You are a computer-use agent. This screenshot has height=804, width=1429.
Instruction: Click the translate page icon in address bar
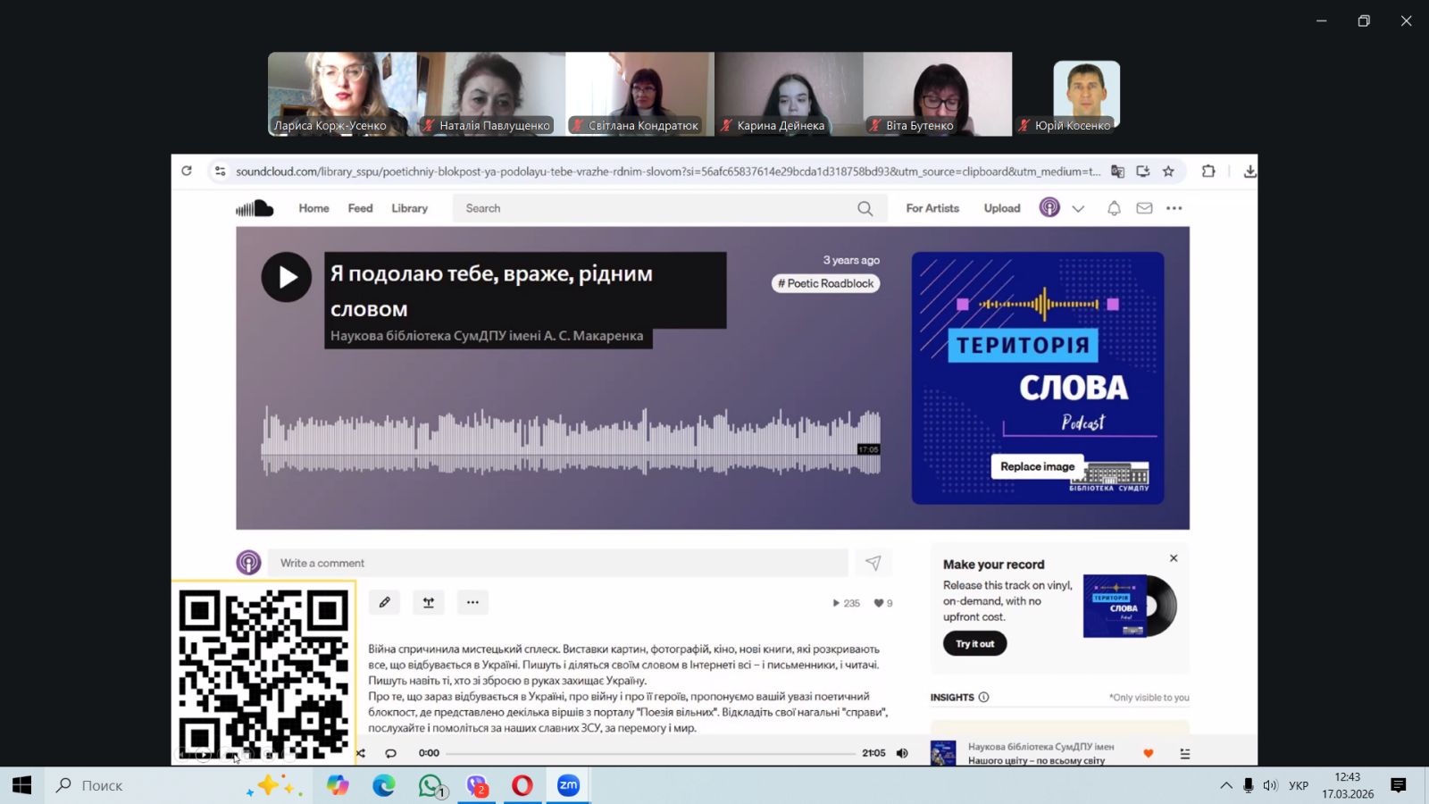[1117, 172]
